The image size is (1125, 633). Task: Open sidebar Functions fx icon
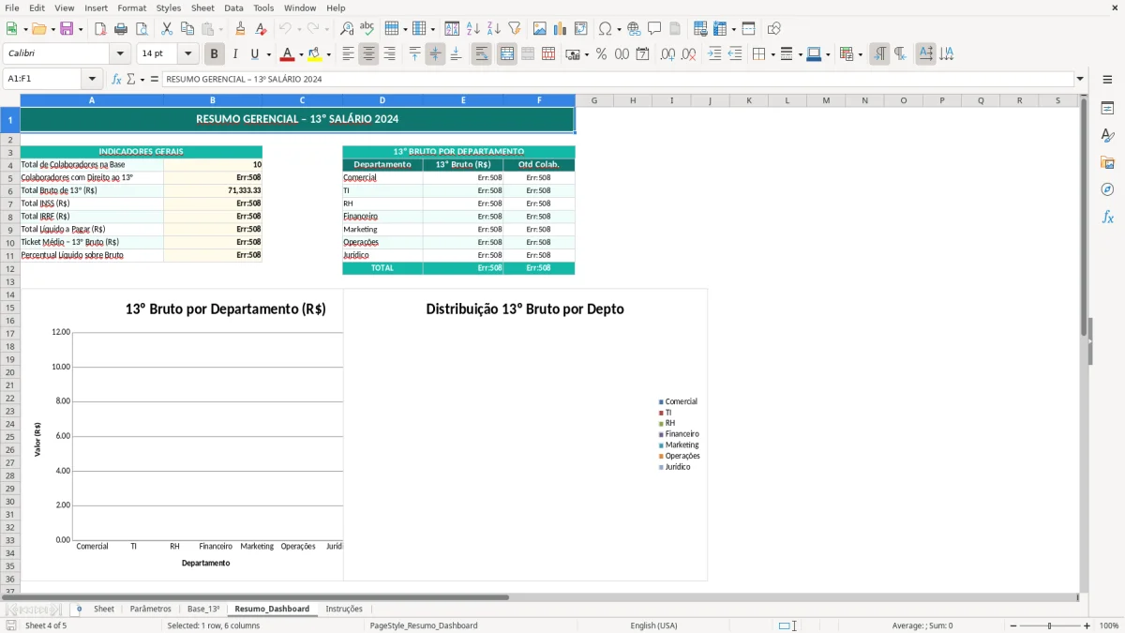(1107, 217)
